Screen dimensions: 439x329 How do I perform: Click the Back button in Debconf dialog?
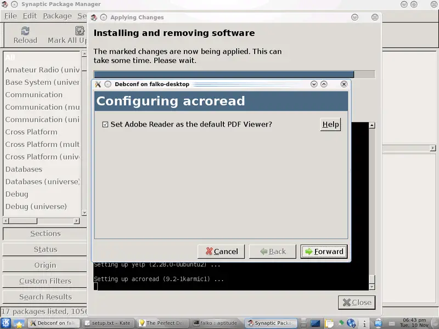273,252
